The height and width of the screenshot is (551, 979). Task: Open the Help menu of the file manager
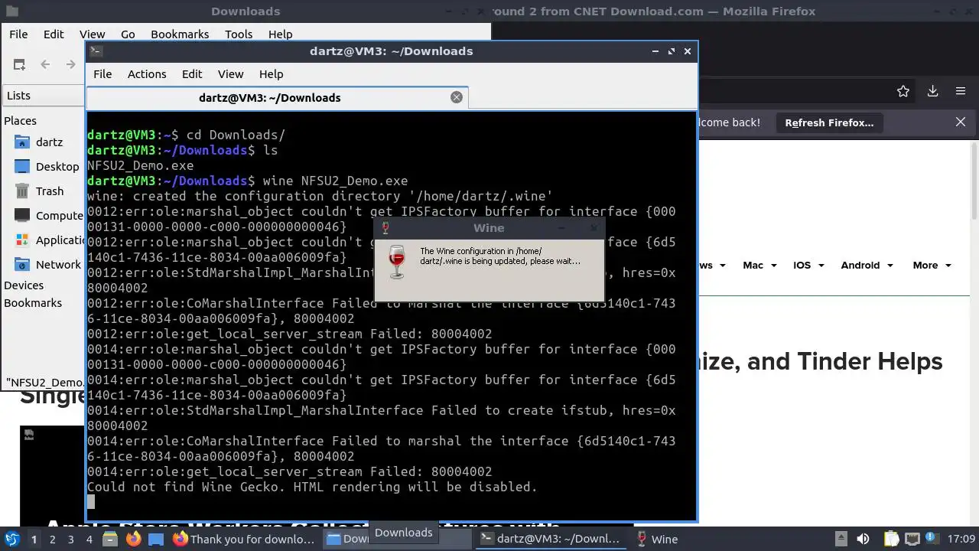coord(280,34)
